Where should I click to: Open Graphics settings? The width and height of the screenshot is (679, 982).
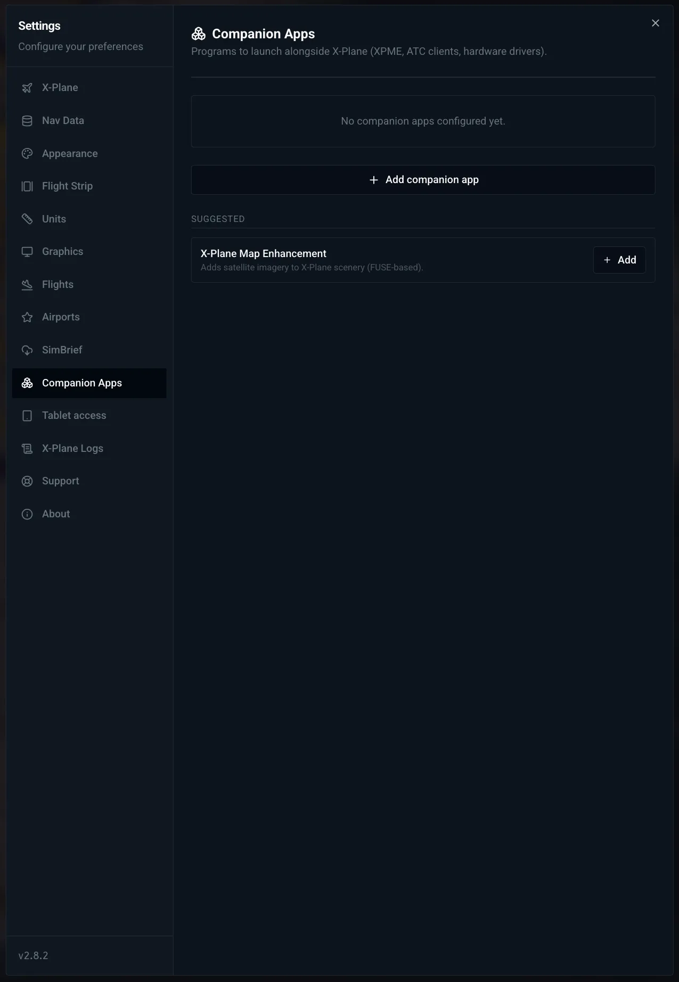pos(89,252)
